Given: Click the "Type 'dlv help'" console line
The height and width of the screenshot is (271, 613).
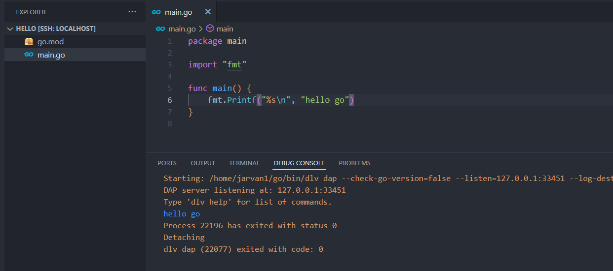Looking at the screenshot, I should [248, 202].
